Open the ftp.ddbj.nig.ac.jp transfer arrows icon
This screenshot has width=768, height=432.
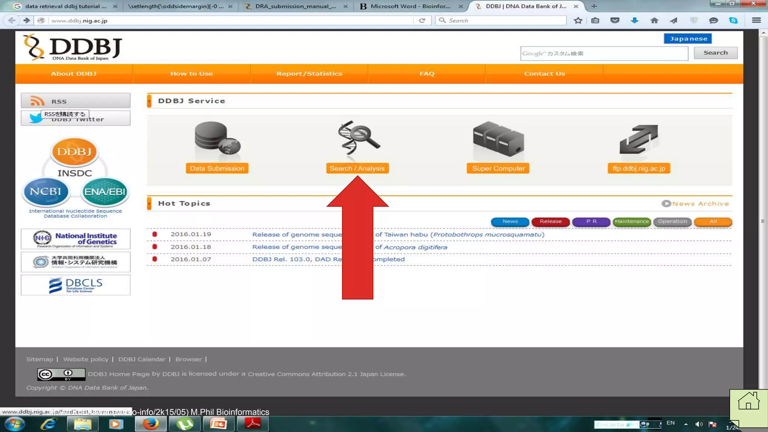click(x=638, y=139)
